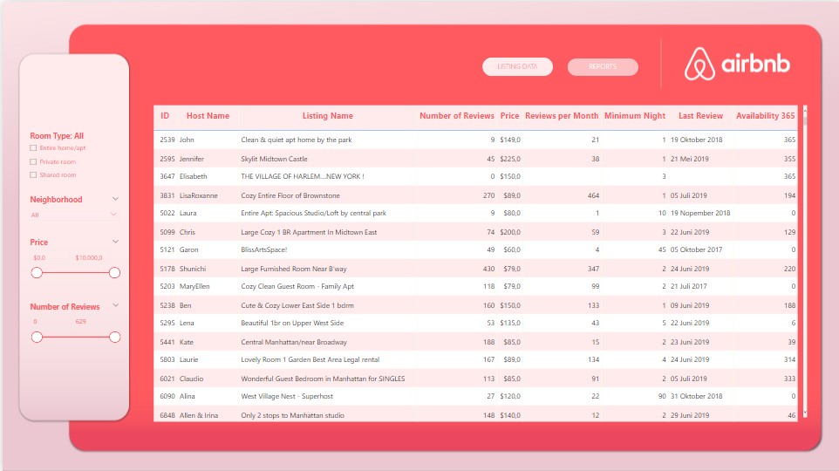Click the Price slider maximum handle
The height and width of the screenshot is (471, 839).
(114, 273)
